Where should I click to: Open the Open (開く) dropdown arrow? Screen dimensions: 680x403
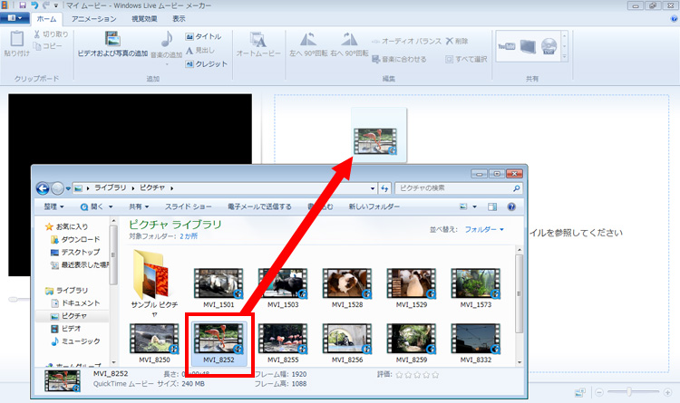tap(111, 206)
